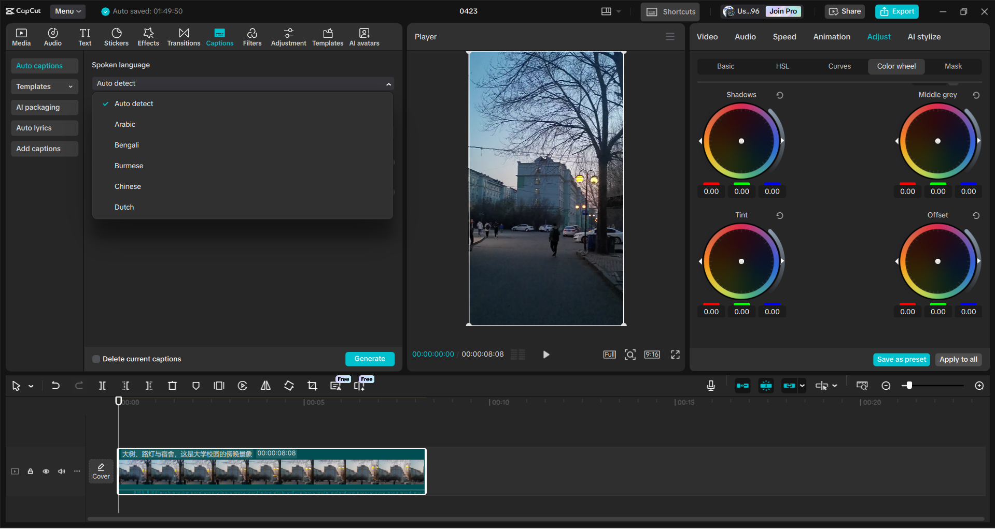Screen dimensions: 995x529
Task: Switch to the Curves tab
Action: 839,66
